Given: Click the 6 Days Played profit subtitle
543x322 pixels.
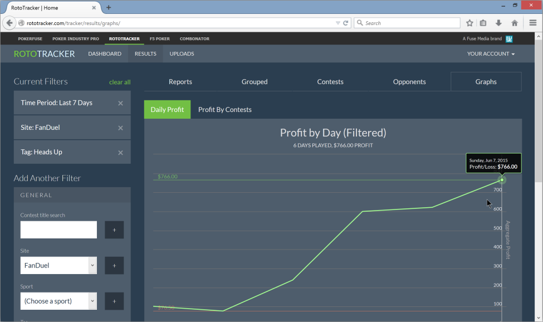Looking at the screenshot, I should tap(333, 145).
